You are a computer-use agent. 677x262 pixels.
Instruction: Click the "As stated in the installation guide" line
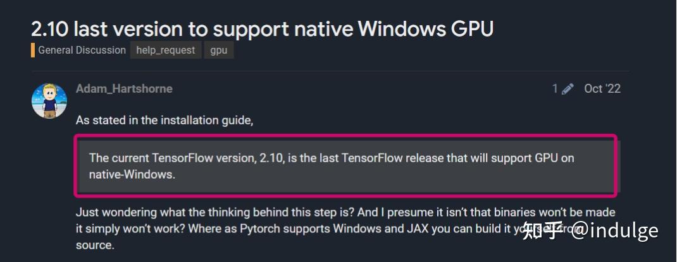pos(164,120)
